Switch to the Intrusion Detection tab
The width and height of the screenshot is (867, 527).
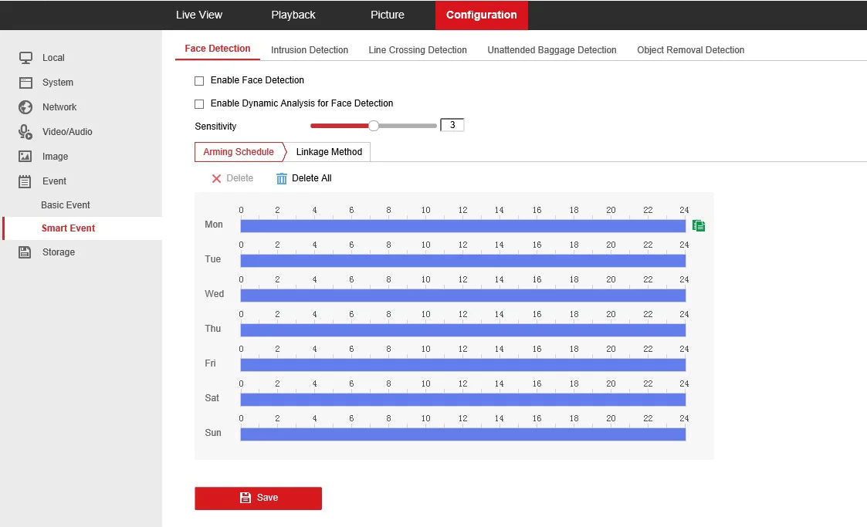tap(310, 50)
